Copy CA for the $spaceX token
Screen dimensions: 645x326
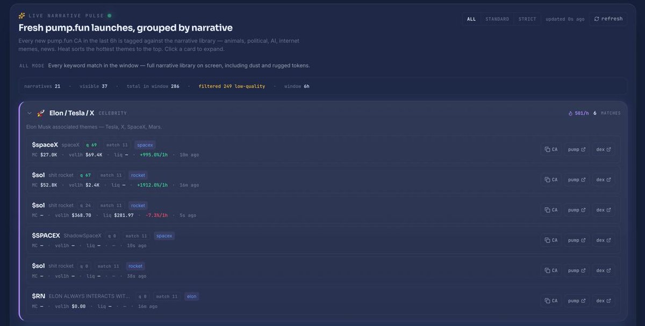[x=551, y=150]
